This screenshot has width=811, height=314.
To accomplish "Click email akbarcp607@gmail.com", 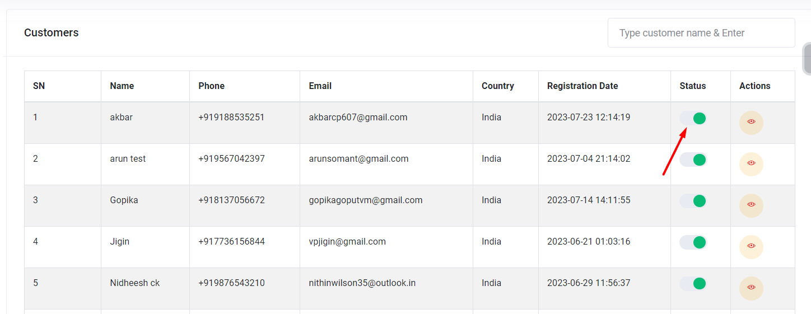I will (x=358, y=118).
